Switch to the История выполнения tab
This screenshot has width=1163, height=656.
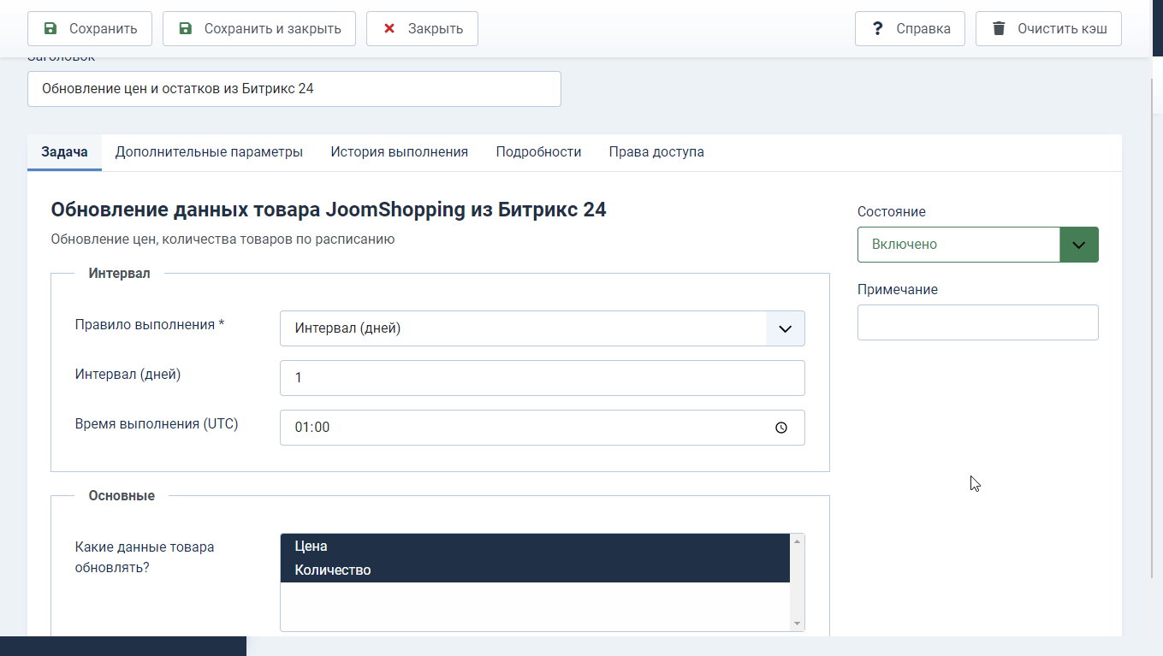tap(399, 151)
